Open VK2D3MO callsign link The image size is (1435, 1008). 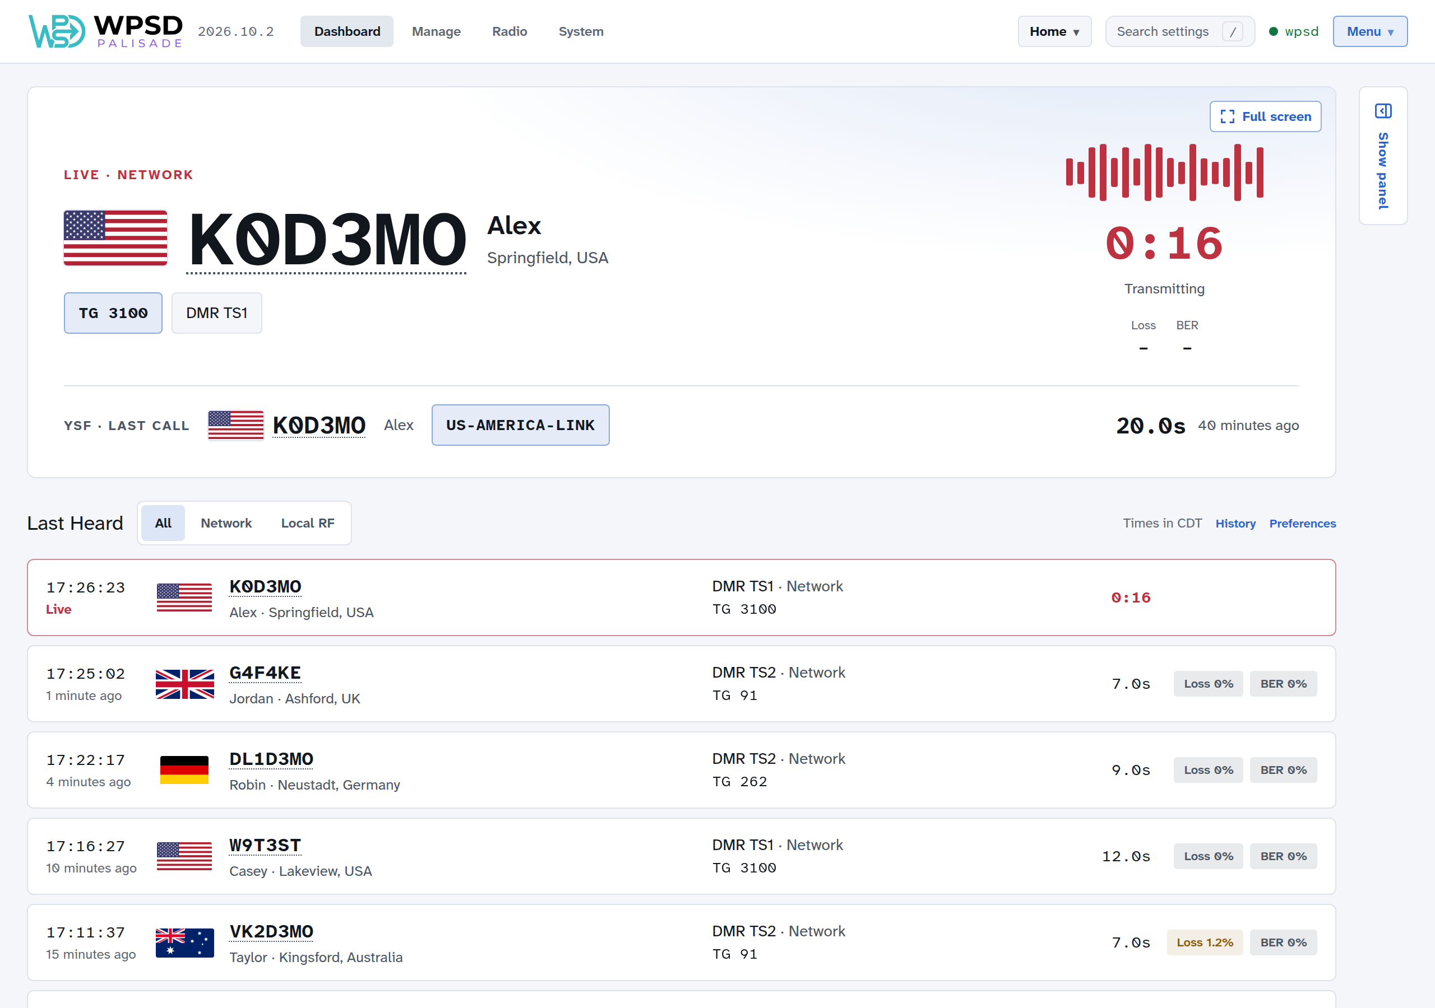[x=271, y=931]
